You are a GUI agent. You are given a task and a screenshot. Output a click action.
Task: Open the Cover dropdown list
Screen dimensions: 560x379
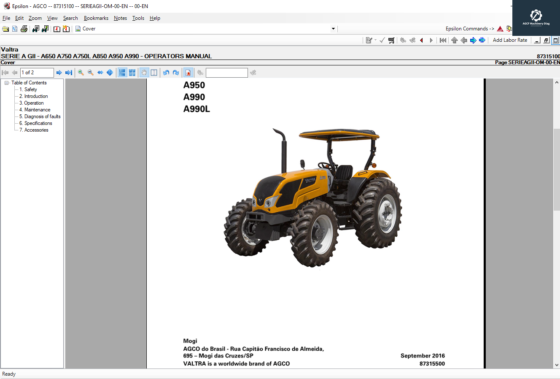pyautogui.click(x=333, y=29)
